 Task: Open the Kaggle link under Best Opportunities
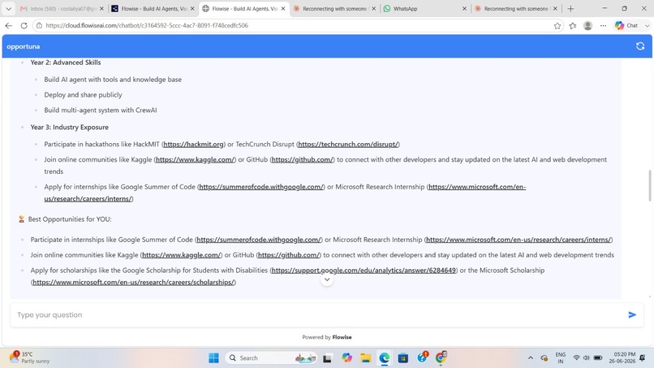pos(181,255)
